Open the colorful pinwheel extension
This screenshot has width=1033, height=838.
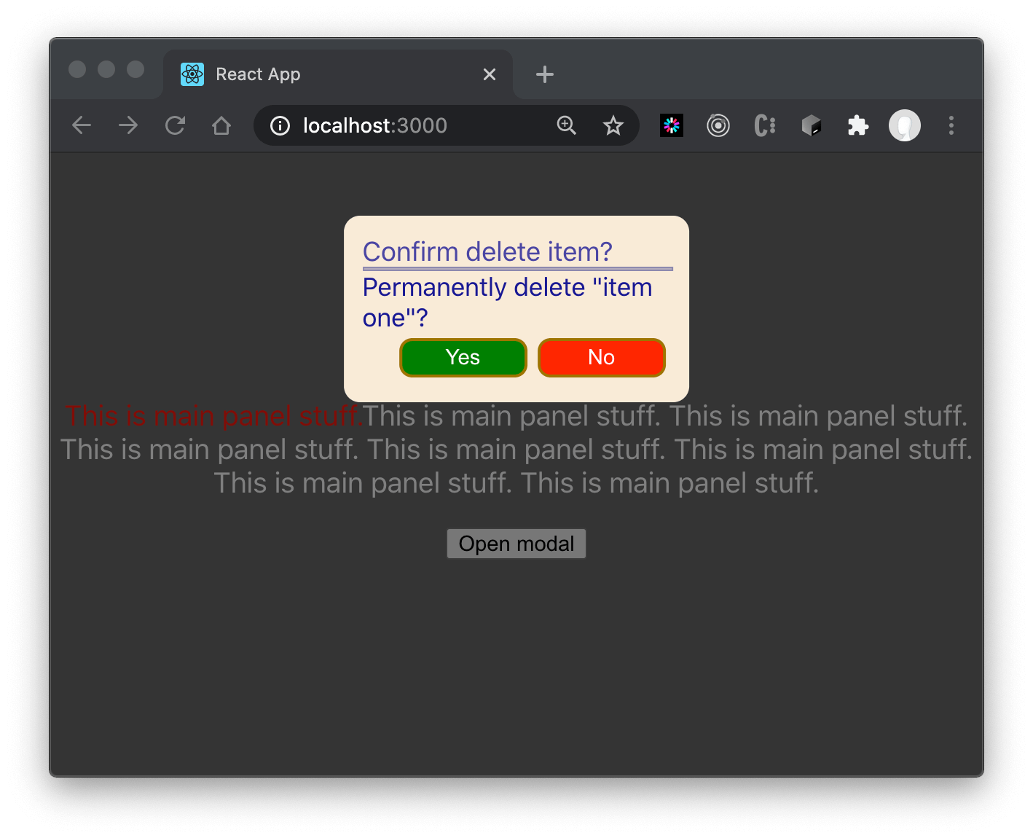(671, 126)
